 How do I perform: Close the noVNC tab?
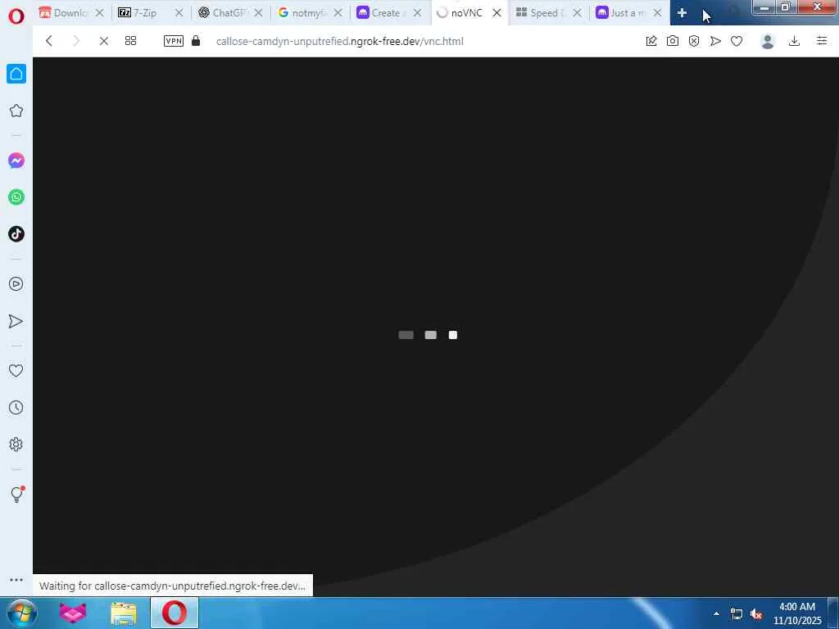click(497, 13)
